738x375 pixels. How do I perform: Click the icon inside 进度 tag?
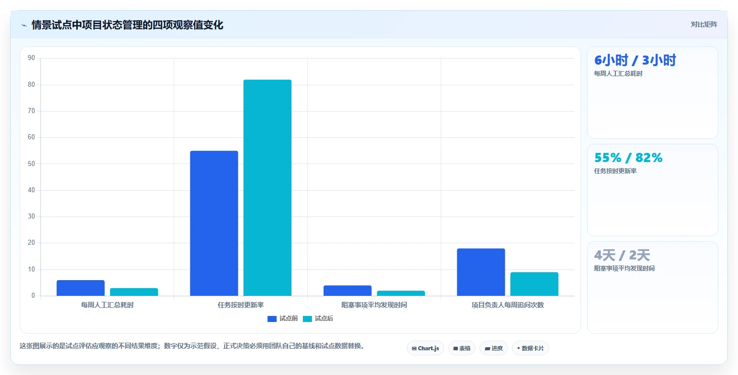pyautogui.click(x=487, y=348)
